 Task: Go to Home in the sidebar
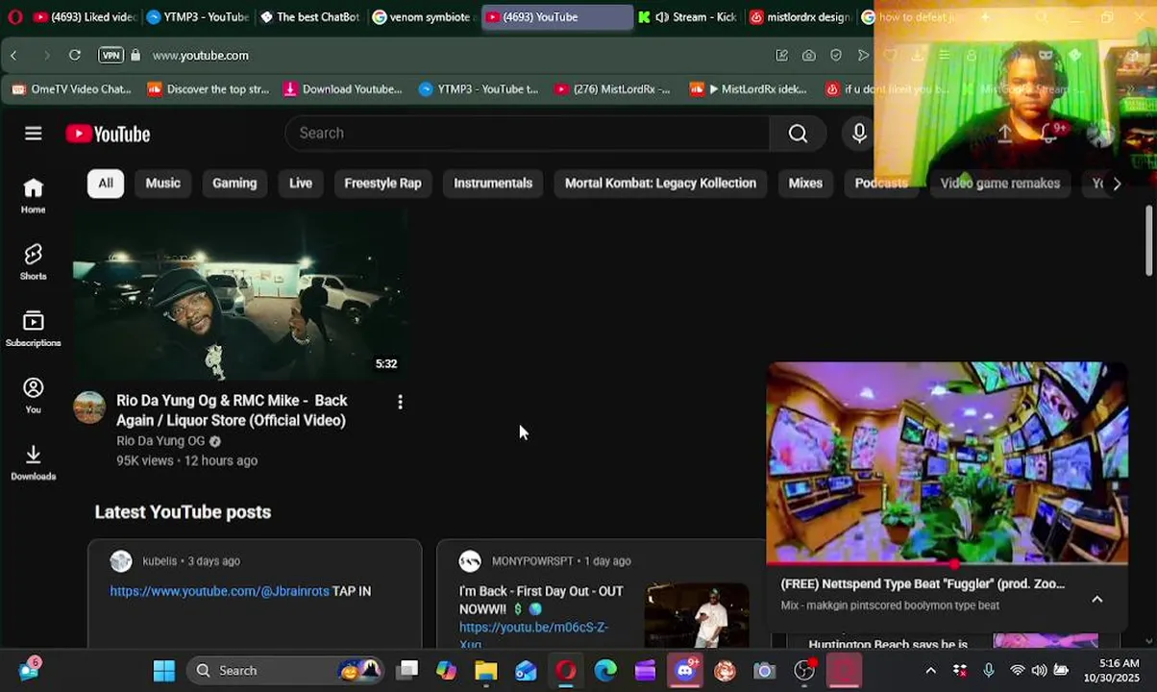(34, 195)
